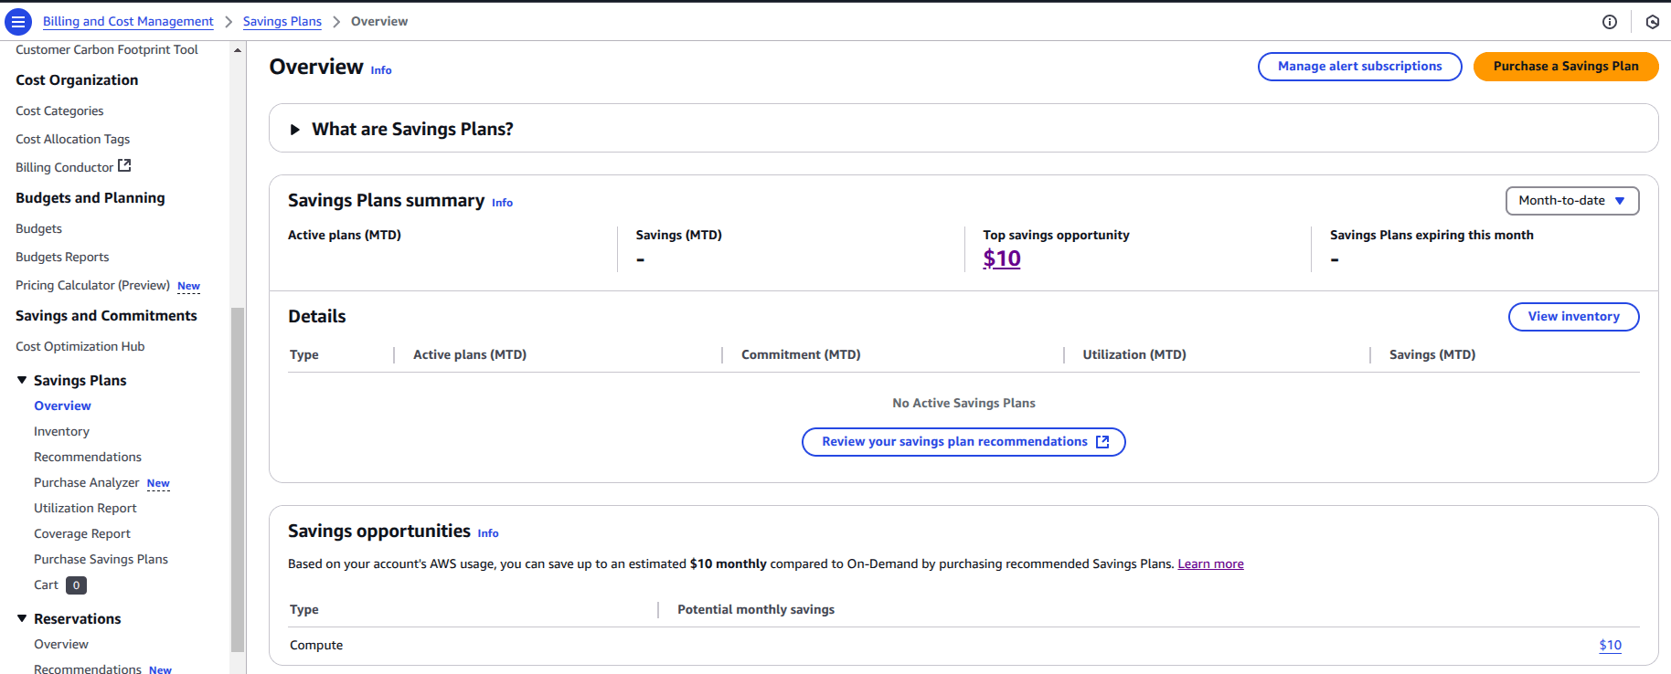Click the hexagon settings icon in header
Image resolution: width=1671 pixels, height=674 pixels.
pyautogui.click(x=1653, y=22)
